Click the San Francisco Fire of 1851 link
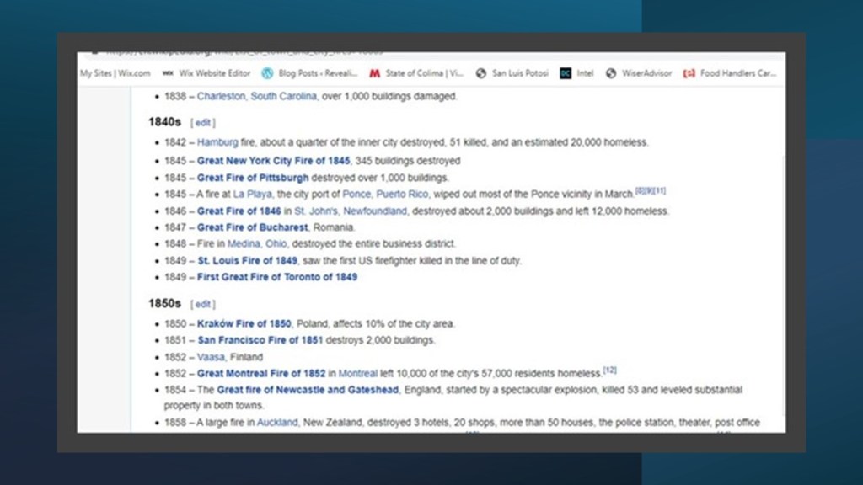The height and width of the screenshot is (485, 863). tap(260, 340)
